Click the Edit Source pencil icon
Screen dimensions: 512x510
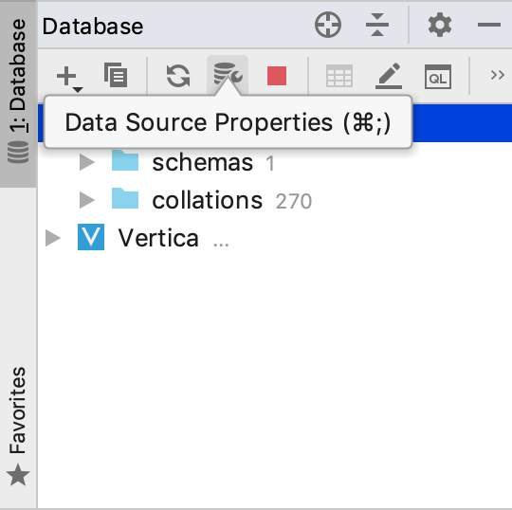389,76
